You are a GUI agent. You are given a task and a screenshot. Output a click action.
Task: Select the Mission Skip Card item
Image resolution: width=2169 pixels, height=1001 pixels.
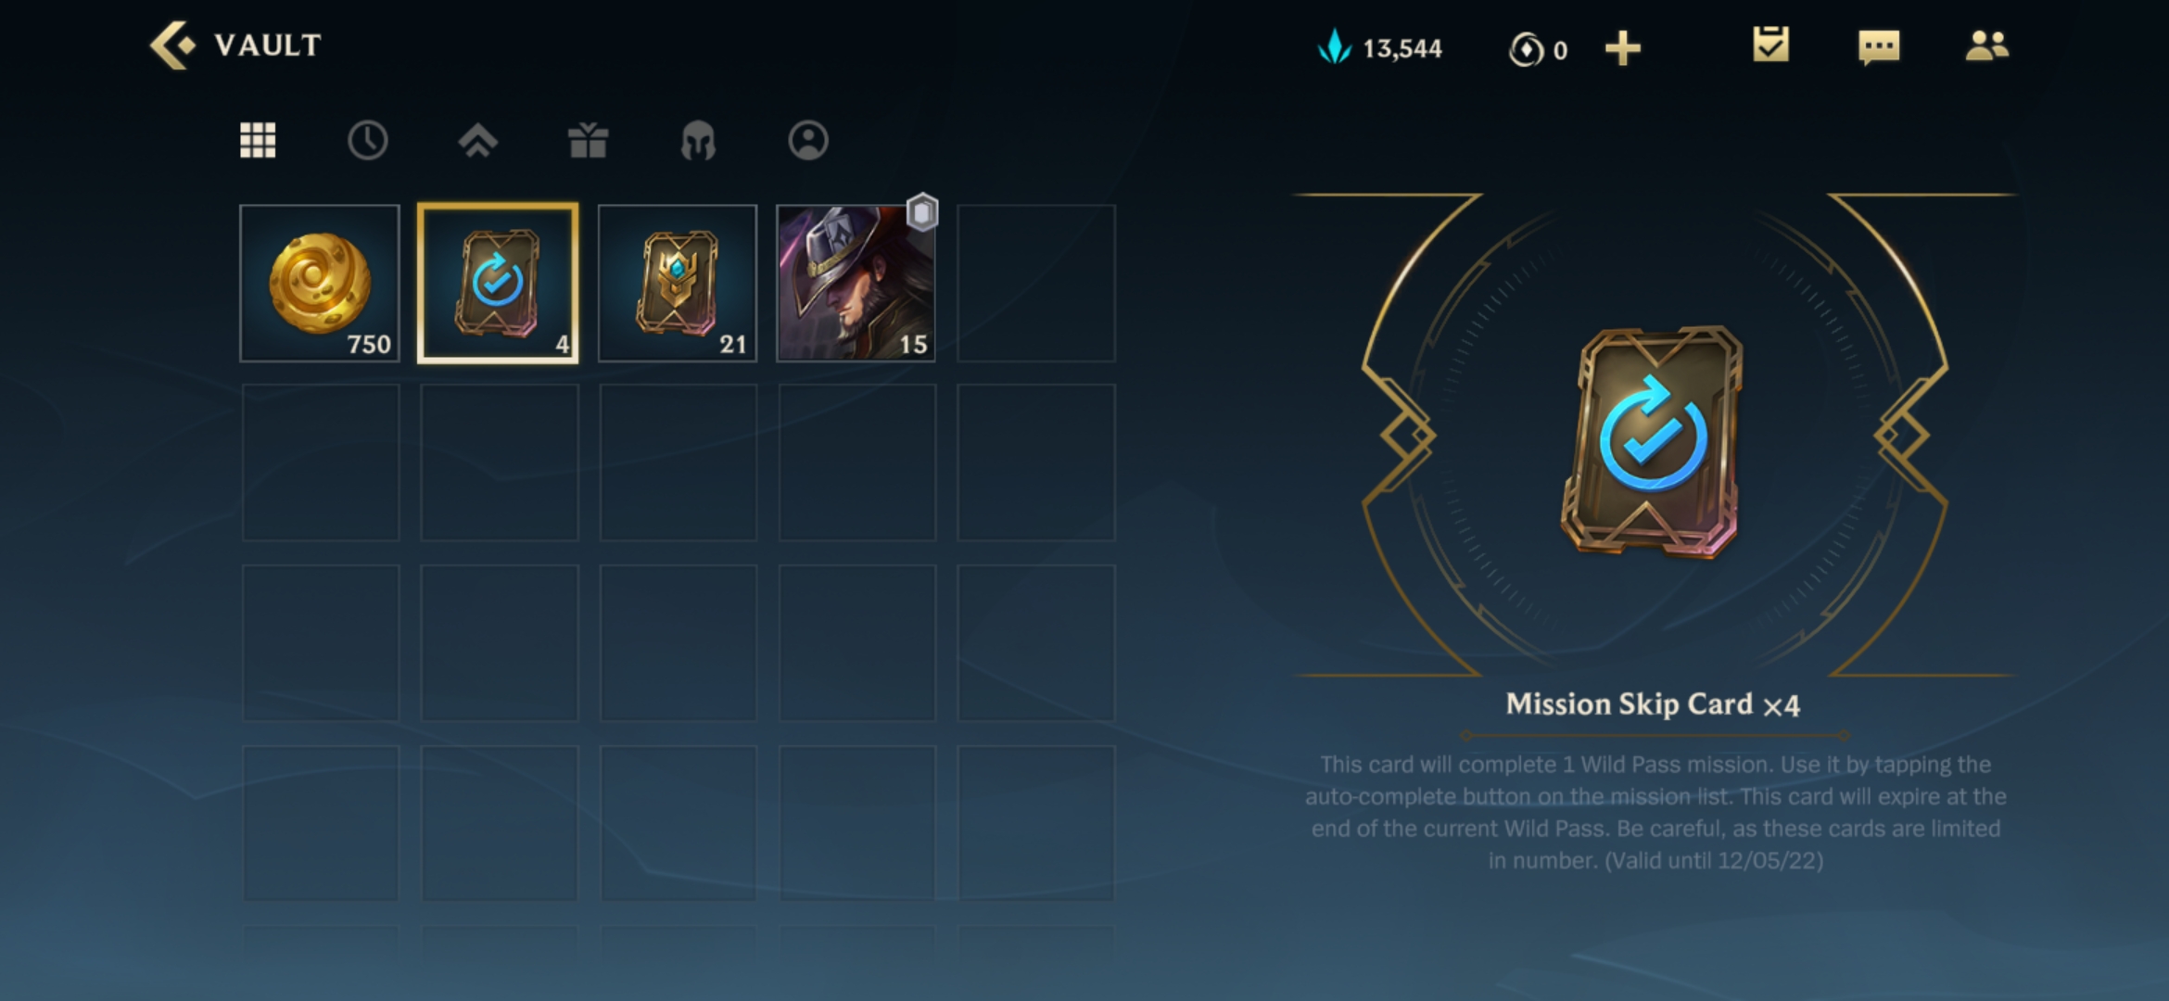point(498,284)
